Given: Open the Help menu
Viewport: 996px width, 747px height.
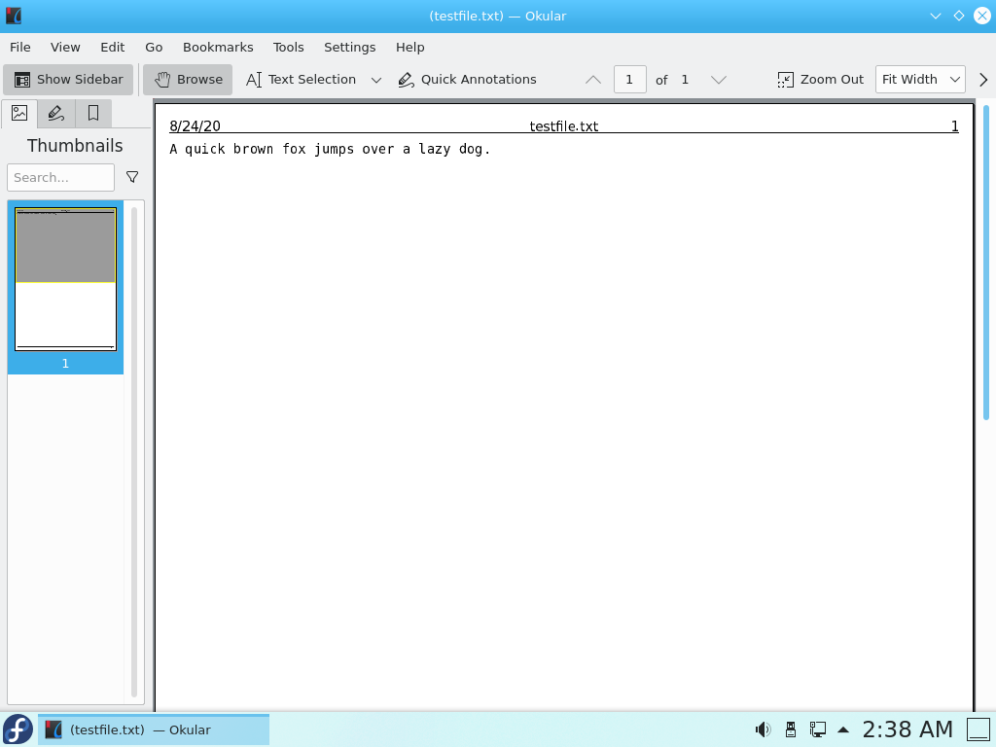Looking at the screenshot, I should tap(409, 47).
